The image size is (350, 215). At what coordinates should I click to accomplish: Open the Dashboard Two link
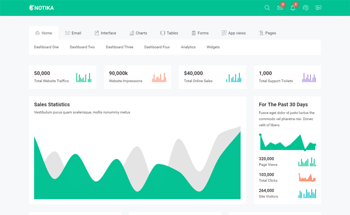(x=82, y=47)
